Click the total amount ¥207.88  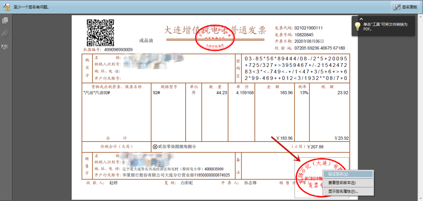point(315,147)
